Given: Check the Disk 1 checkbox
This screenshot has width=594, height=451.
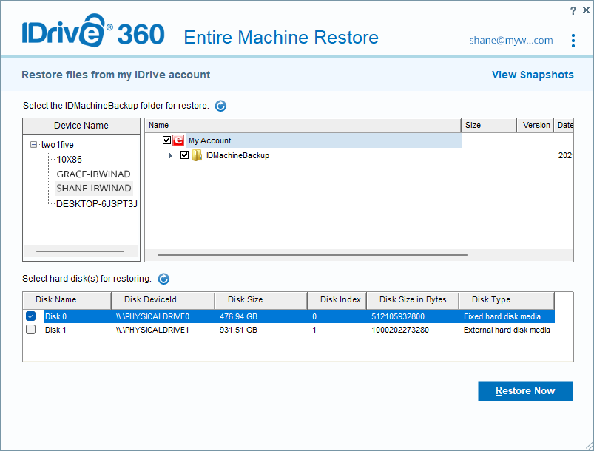Looking at the screenshot, I should [x=30, y=330].
